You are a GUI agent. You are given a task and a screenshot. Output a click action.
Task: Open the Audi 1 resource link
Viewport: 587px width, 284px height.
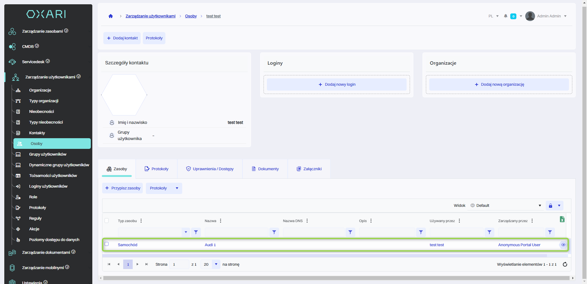point(210,245)
